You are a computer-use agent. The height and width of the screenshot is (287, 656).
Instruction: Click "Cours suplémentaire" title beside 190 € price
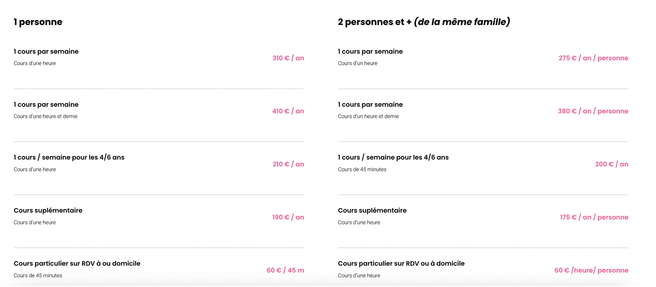point(48,211)
